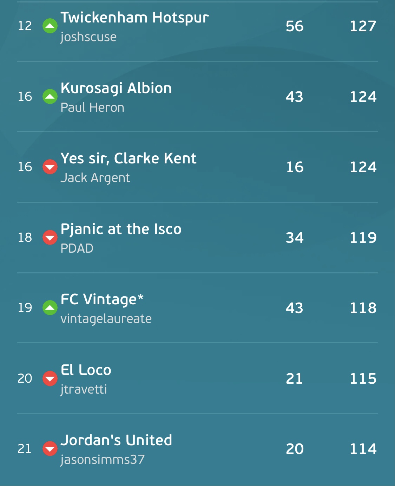Open Kurosagi Albion team page

[x=116, y=89]
